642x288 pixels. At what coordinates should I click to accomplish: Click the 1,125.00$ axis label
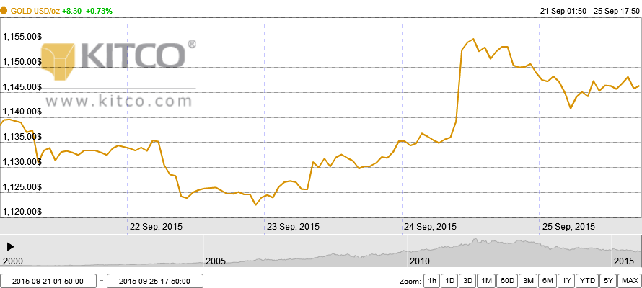click(22, 187)
